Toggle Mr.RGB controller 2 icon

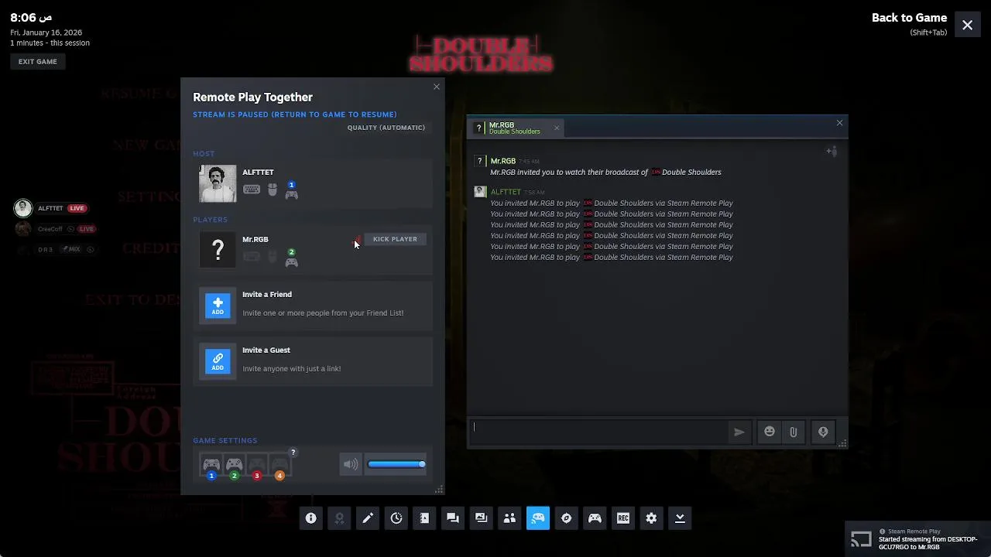tap(291, 258)
